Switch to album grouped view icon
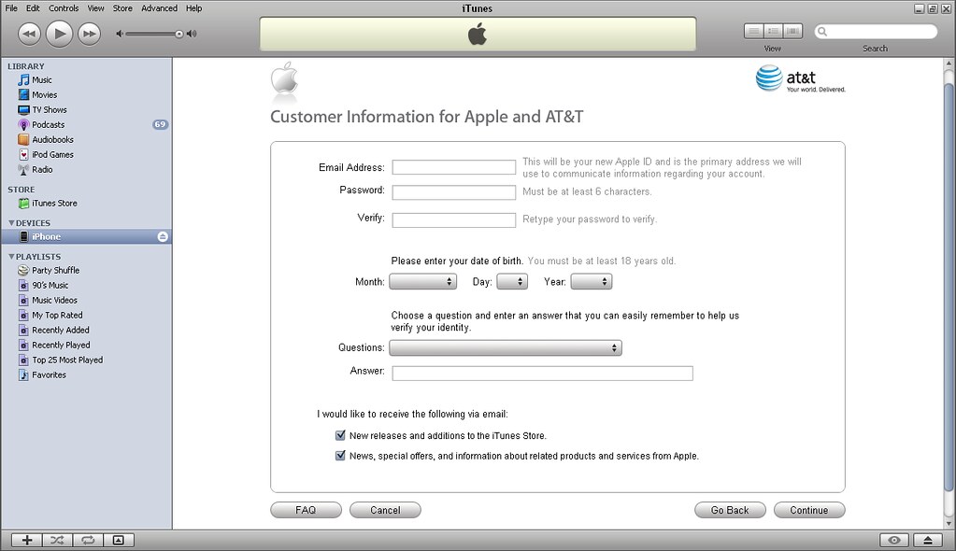The image size is (956, 551). click(x=774, y=31)
